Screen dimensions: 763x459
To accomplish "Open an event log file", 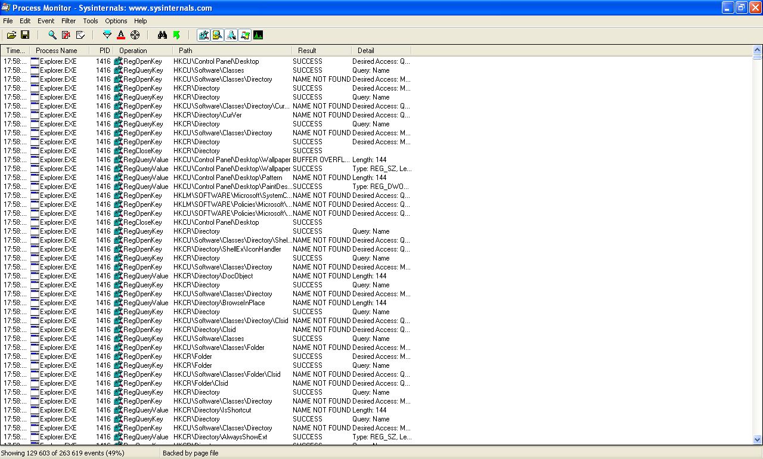I will coord(11,35).
